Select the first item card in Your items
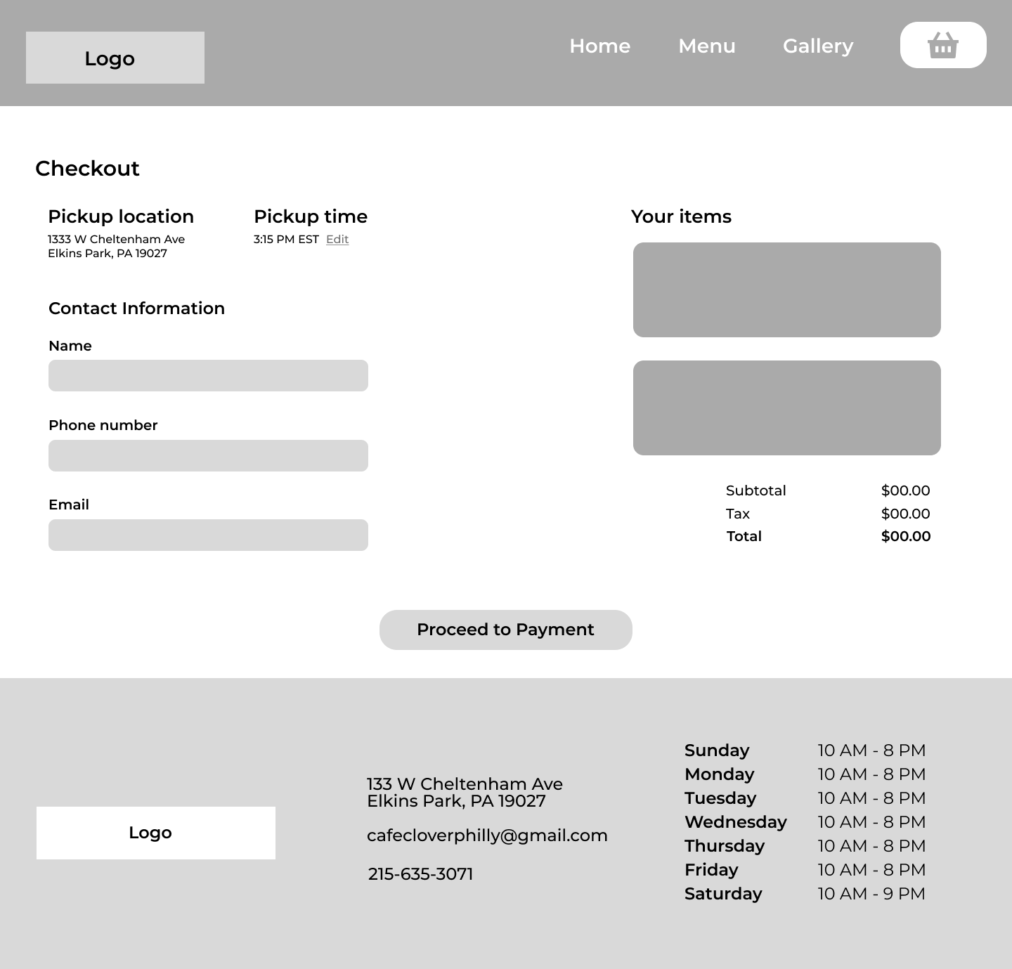Image resolution: width=1012 pixels, height=969 pixels. point(787,290)
